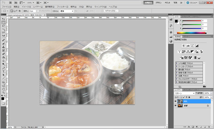This screenshot has width=214, height=129.
Task: Toggle lock position
Action: (187, 97)
